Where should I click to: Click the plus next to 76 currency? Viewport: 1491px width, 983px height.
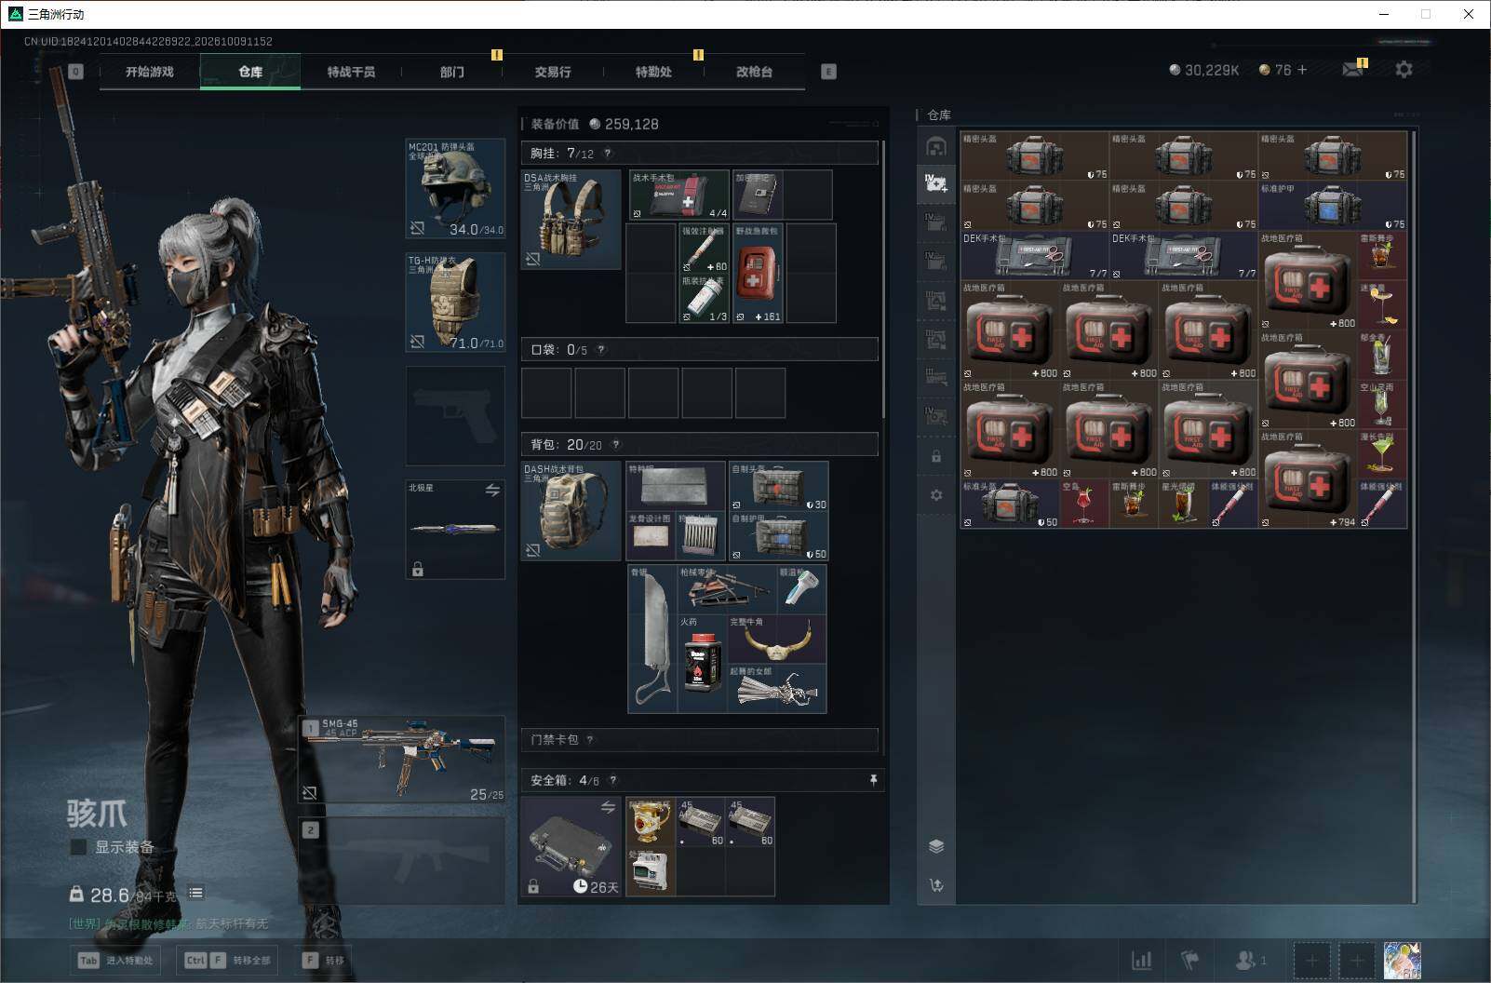tap(1302, 70)
